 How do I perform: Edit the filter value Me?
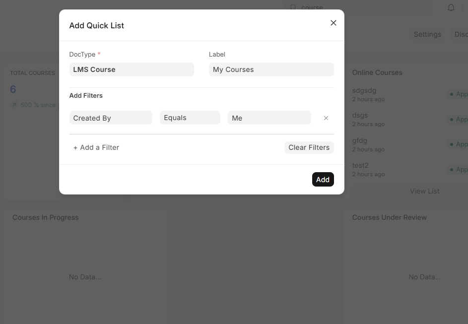269,118
